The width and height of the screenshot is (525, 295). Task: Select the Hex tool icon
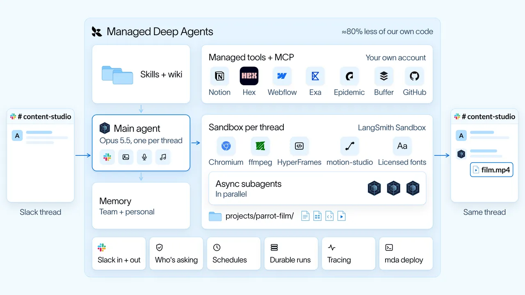point(249,76)
